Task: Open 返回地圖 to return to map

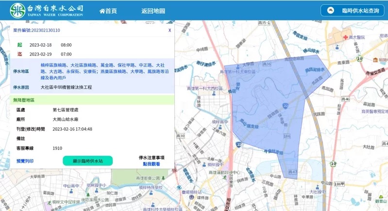Action: point(153,11)
